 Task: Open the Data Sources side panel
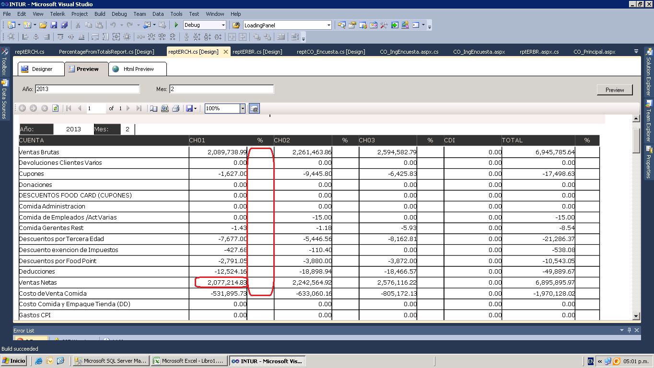pos(4,99)
